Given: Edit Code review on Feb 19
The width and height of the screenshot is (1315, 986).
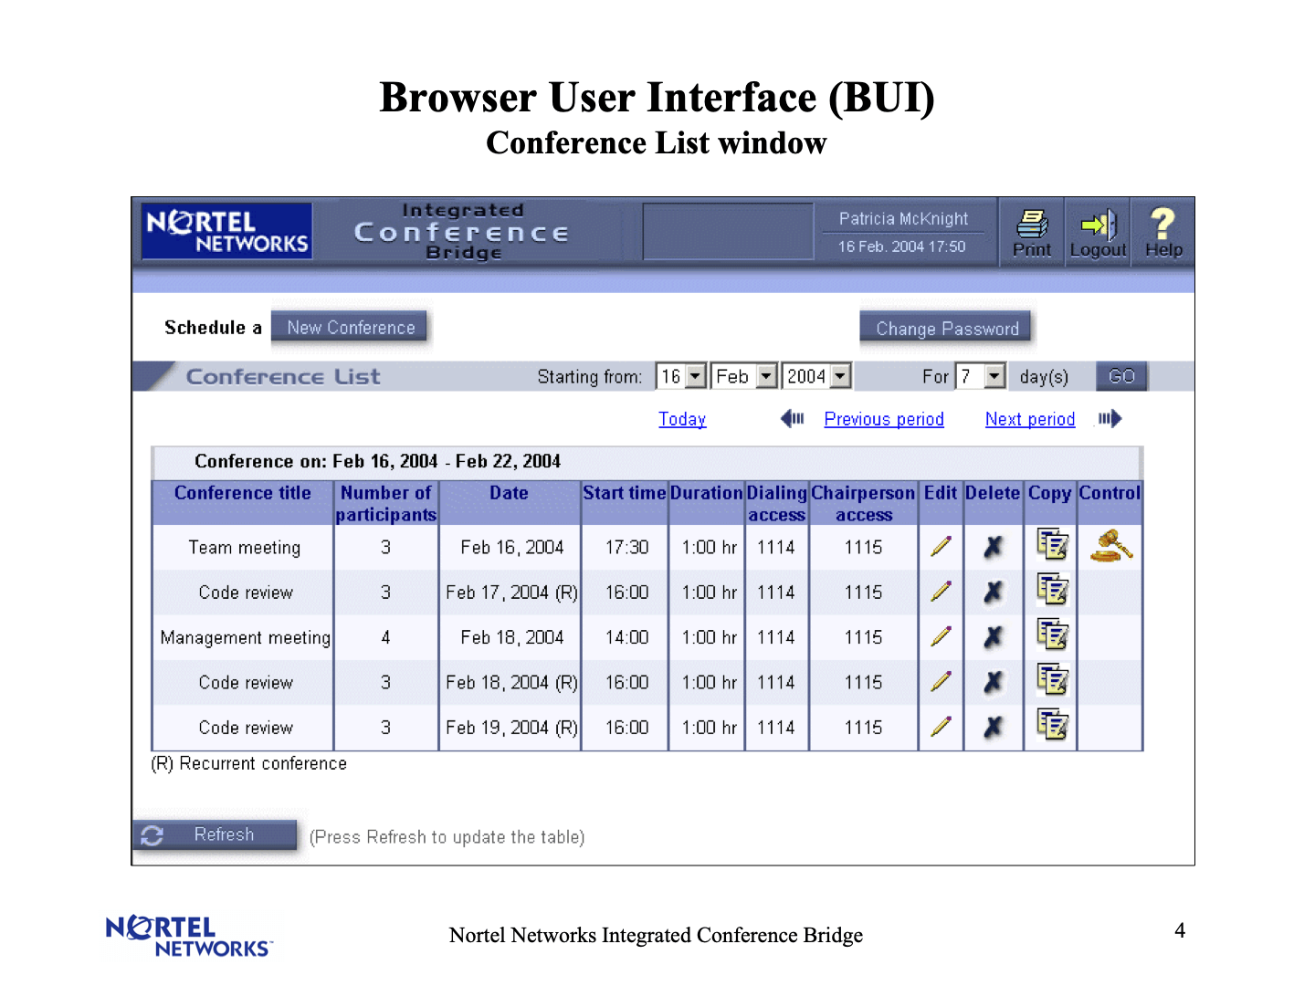Looking at the screenshot, I should pyautogui.click(x=941, y=727).
